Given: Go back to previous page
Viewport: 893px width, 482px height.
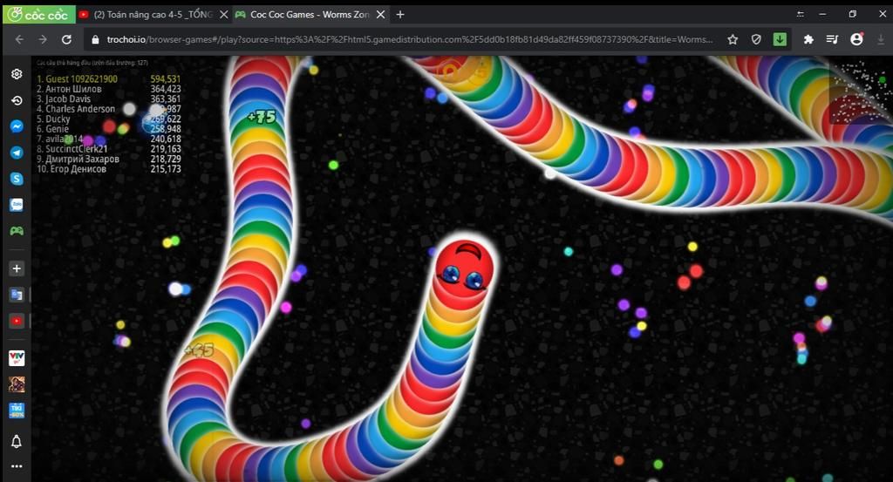Looking at the screenshot, I should pos(19,39).
